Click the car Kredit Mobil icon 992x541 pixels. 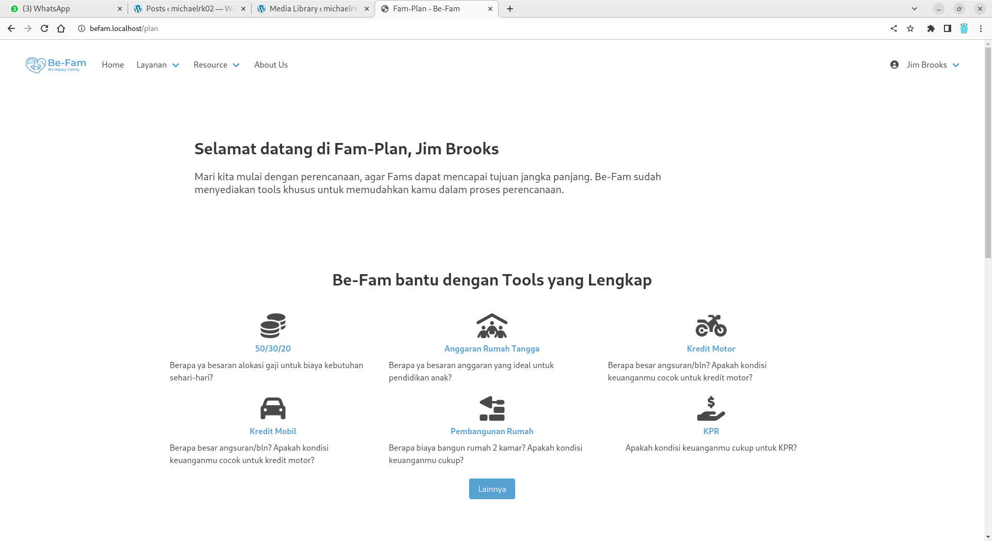[273, 408]
